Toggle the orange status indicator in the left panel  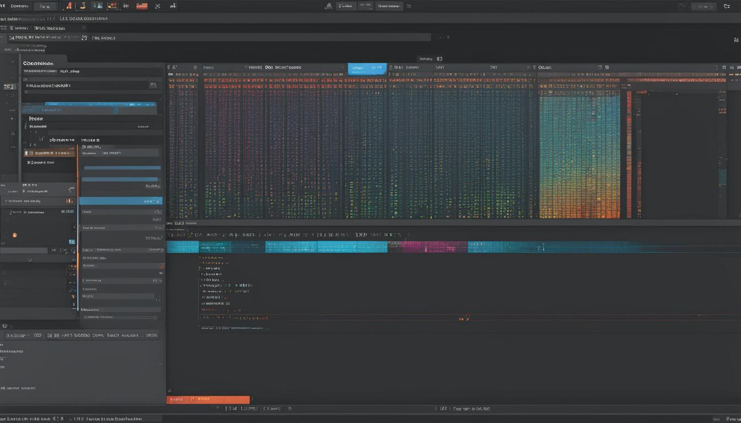[x=15, y=235]
